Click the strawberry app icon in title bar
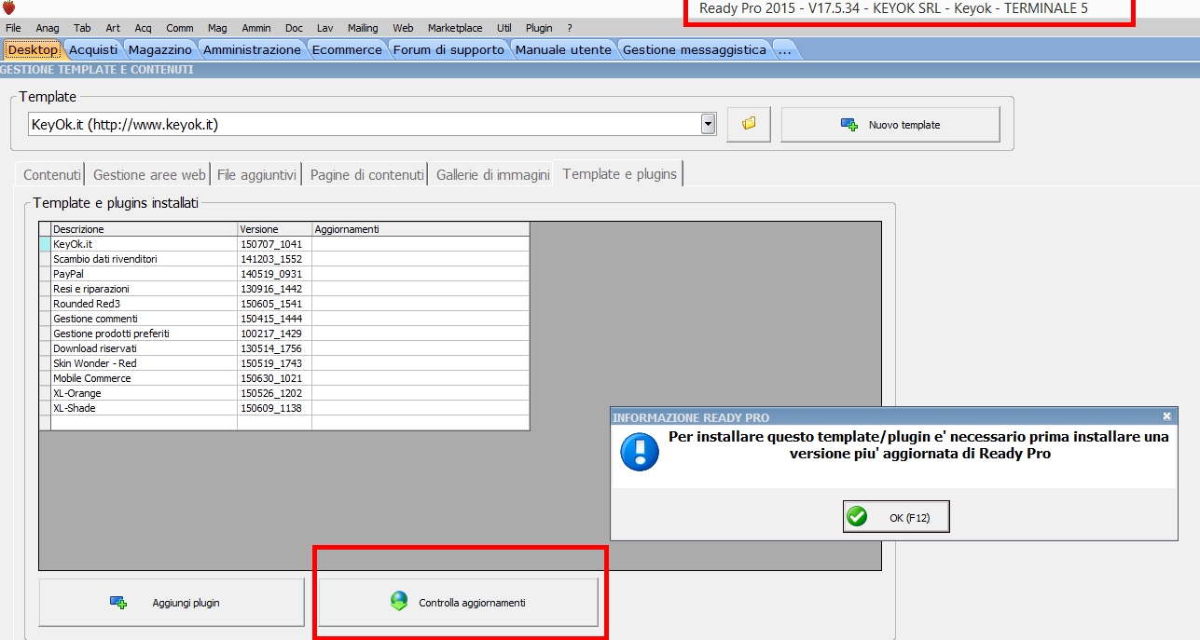Screen dimensions: 1200x640 (8, 8)
